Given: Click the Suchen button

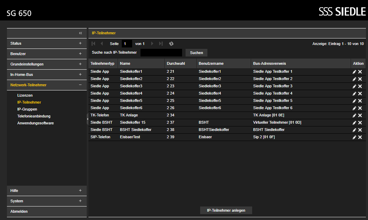Looking at the screenshot, I should [x=196, y=53].
